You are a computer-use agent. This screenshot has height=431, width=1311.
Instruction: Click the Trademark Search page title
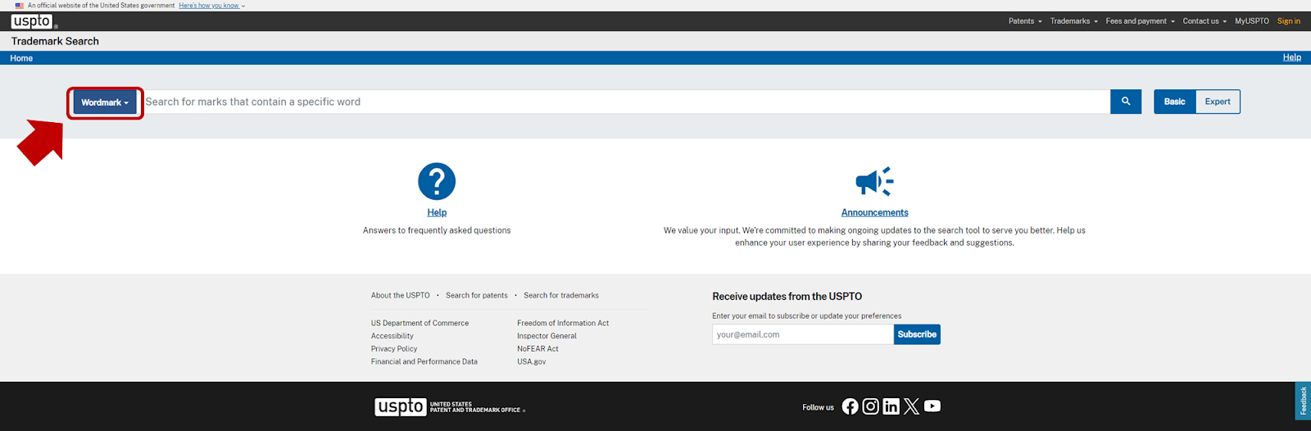pos(55,41)
